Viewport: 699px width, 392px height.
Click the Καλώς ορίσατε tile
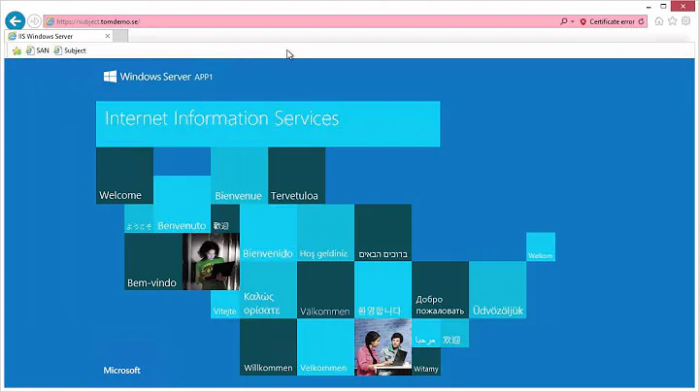pyautogui.click(x=268, y=290)
